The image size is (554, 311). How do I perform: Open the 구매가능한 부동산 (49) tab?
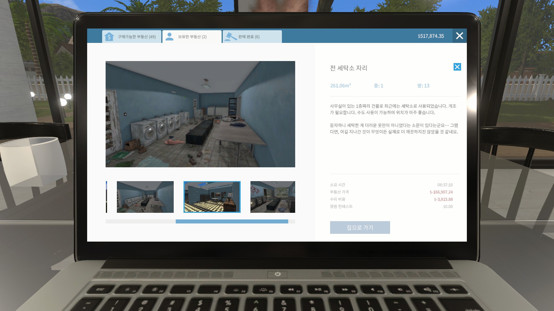pyautogui.click(x=136, y=37)
